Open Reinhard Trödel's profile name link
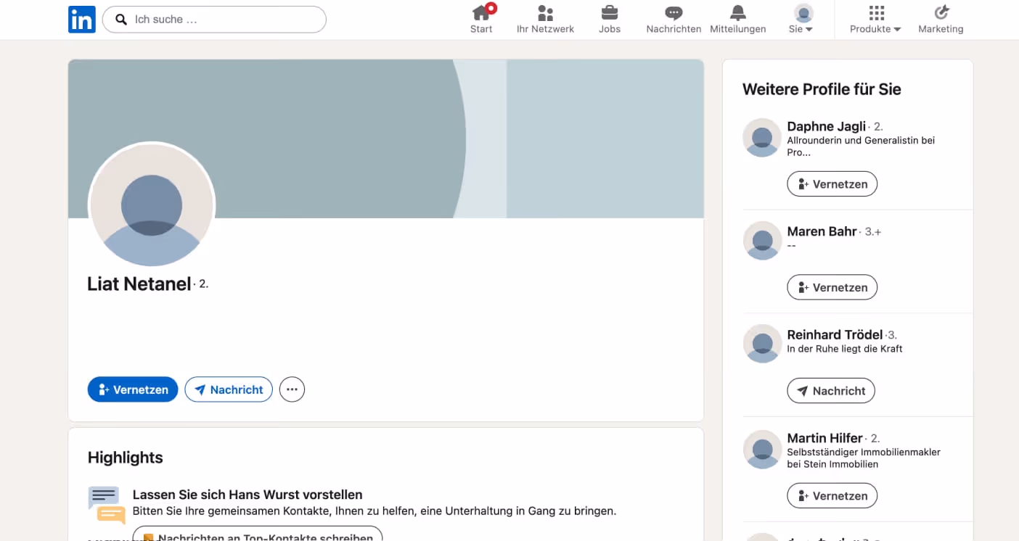The height and width of the screenshot is (541, 1019). (835, 334)
